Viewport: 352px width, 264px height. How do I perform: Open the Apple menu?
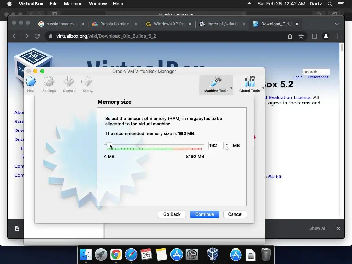click(9, 4)
